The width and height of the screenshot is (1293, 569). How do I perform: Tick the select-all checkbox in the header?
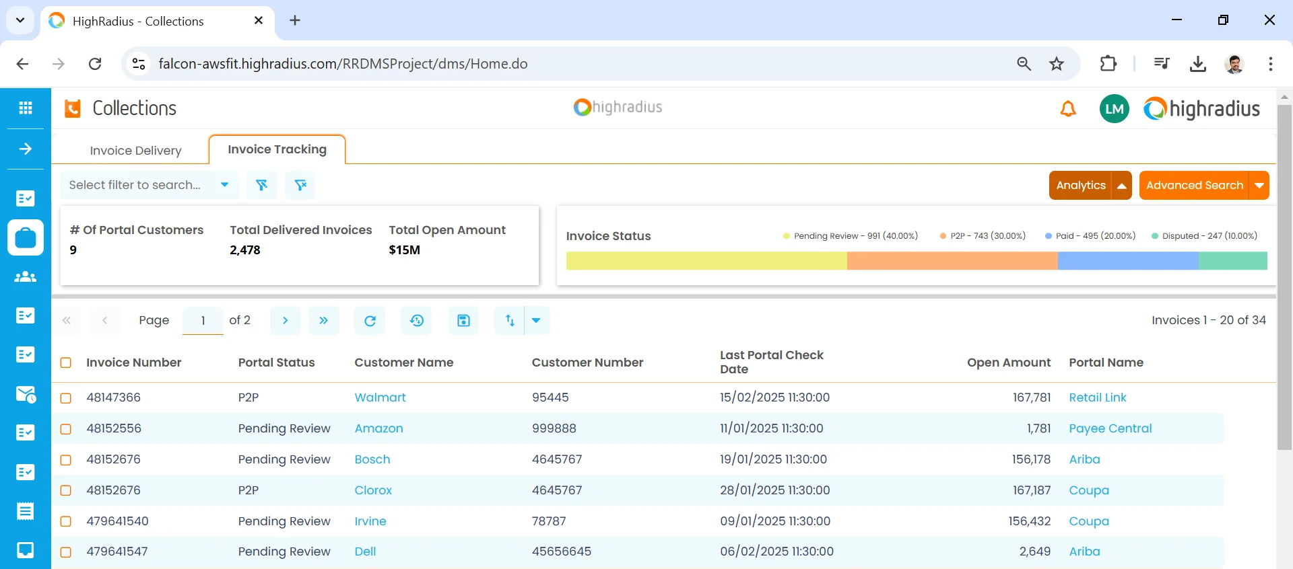[66, 363]
